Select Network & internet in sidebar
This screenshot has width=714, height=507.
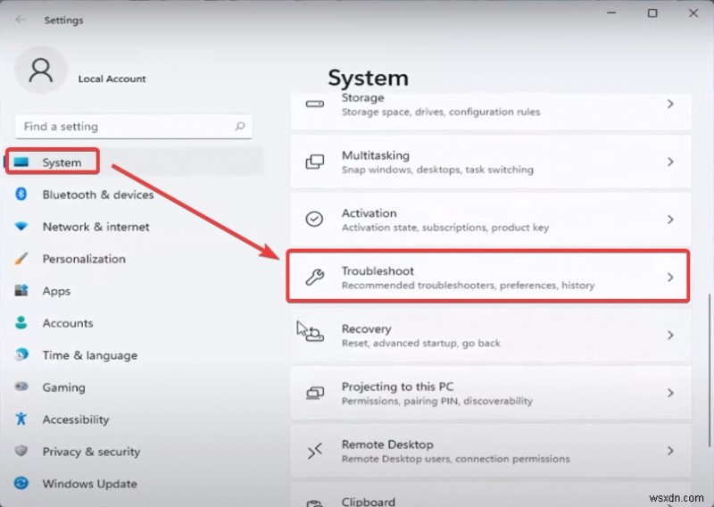click(x=95, y=227)
